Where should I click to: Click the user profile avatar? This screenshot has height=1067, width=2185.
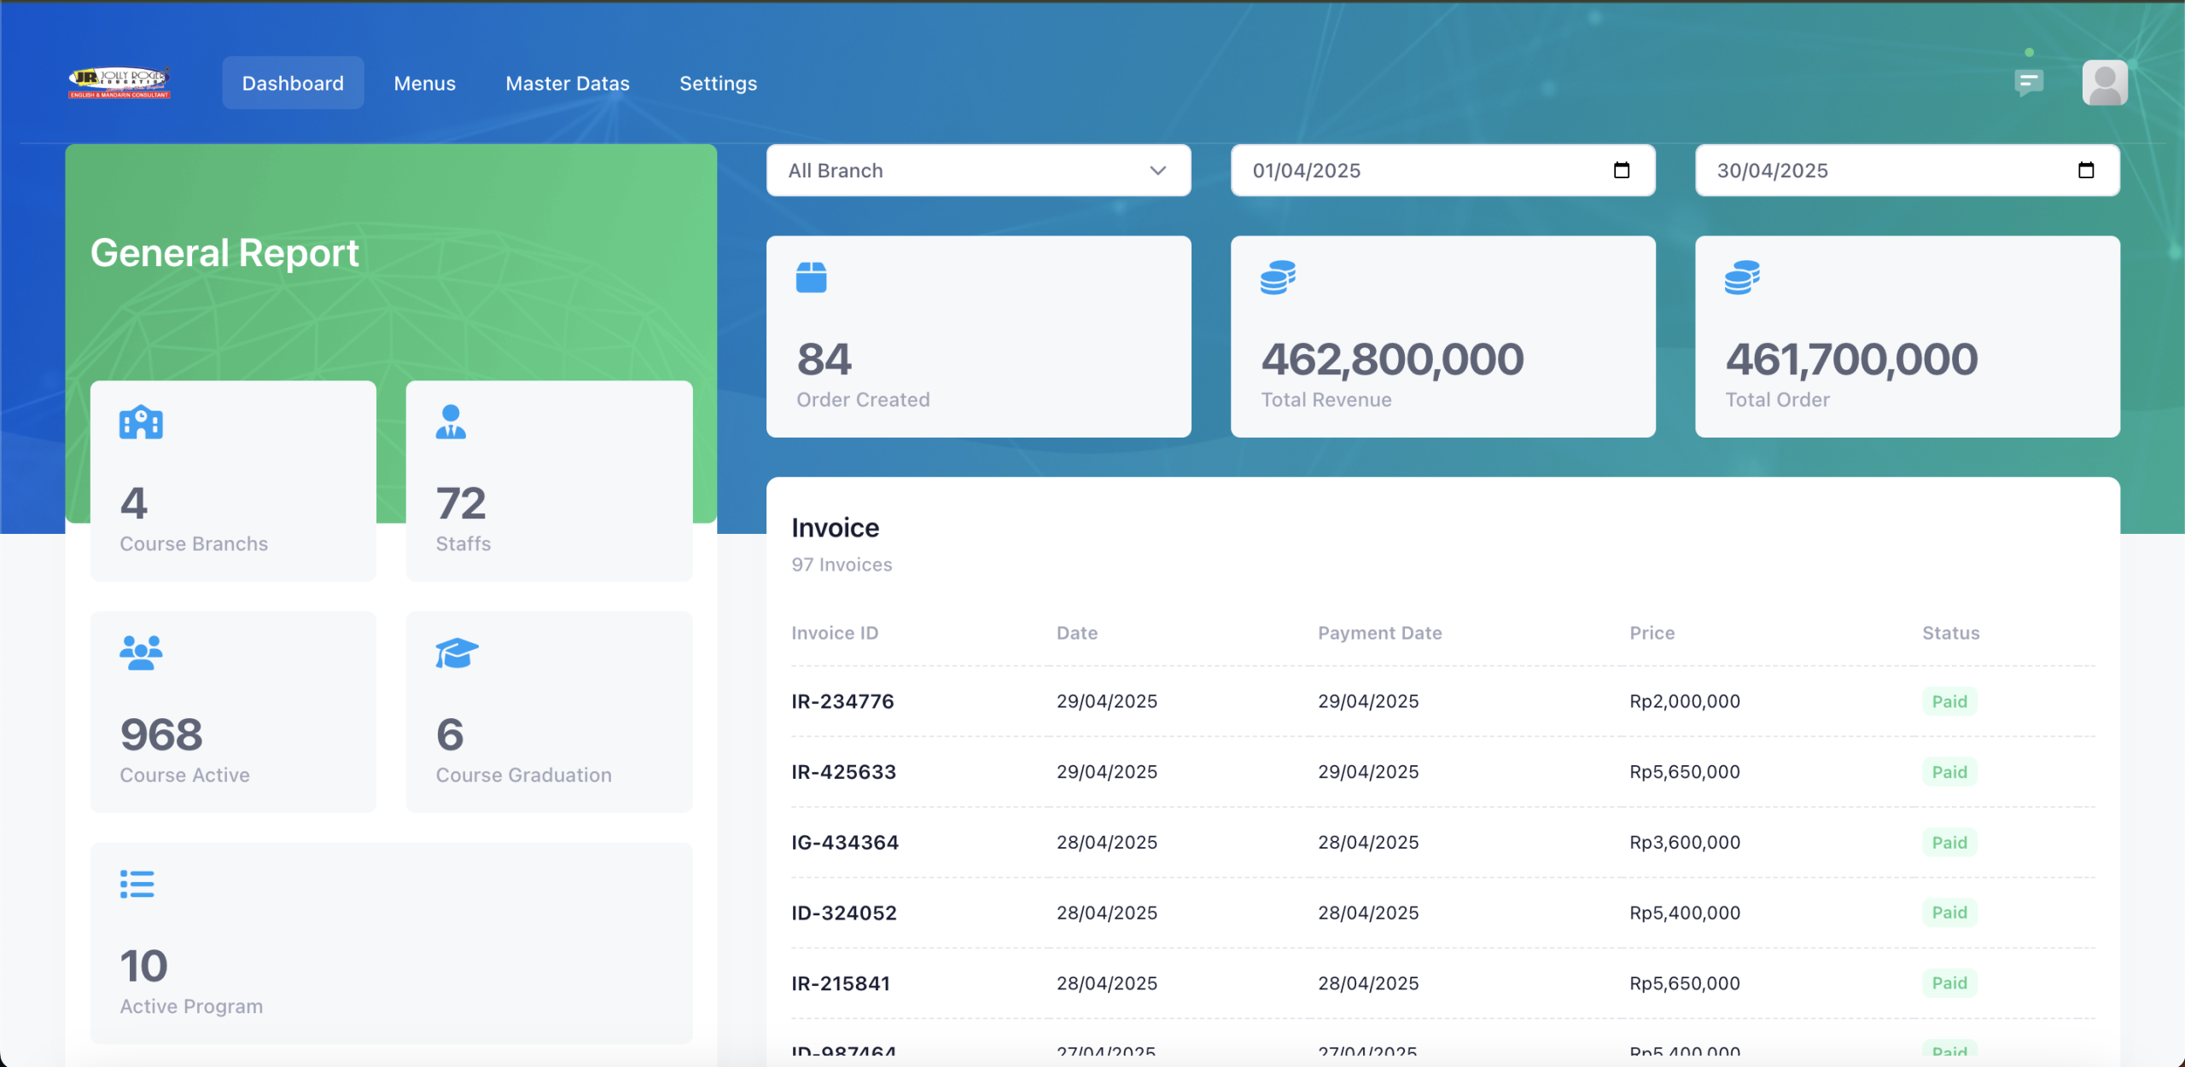(2104, 83)
